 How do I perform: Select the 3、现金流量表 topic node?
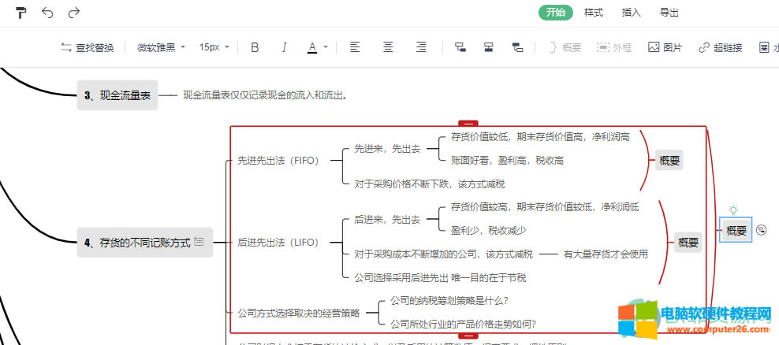(x=117, y=95)
